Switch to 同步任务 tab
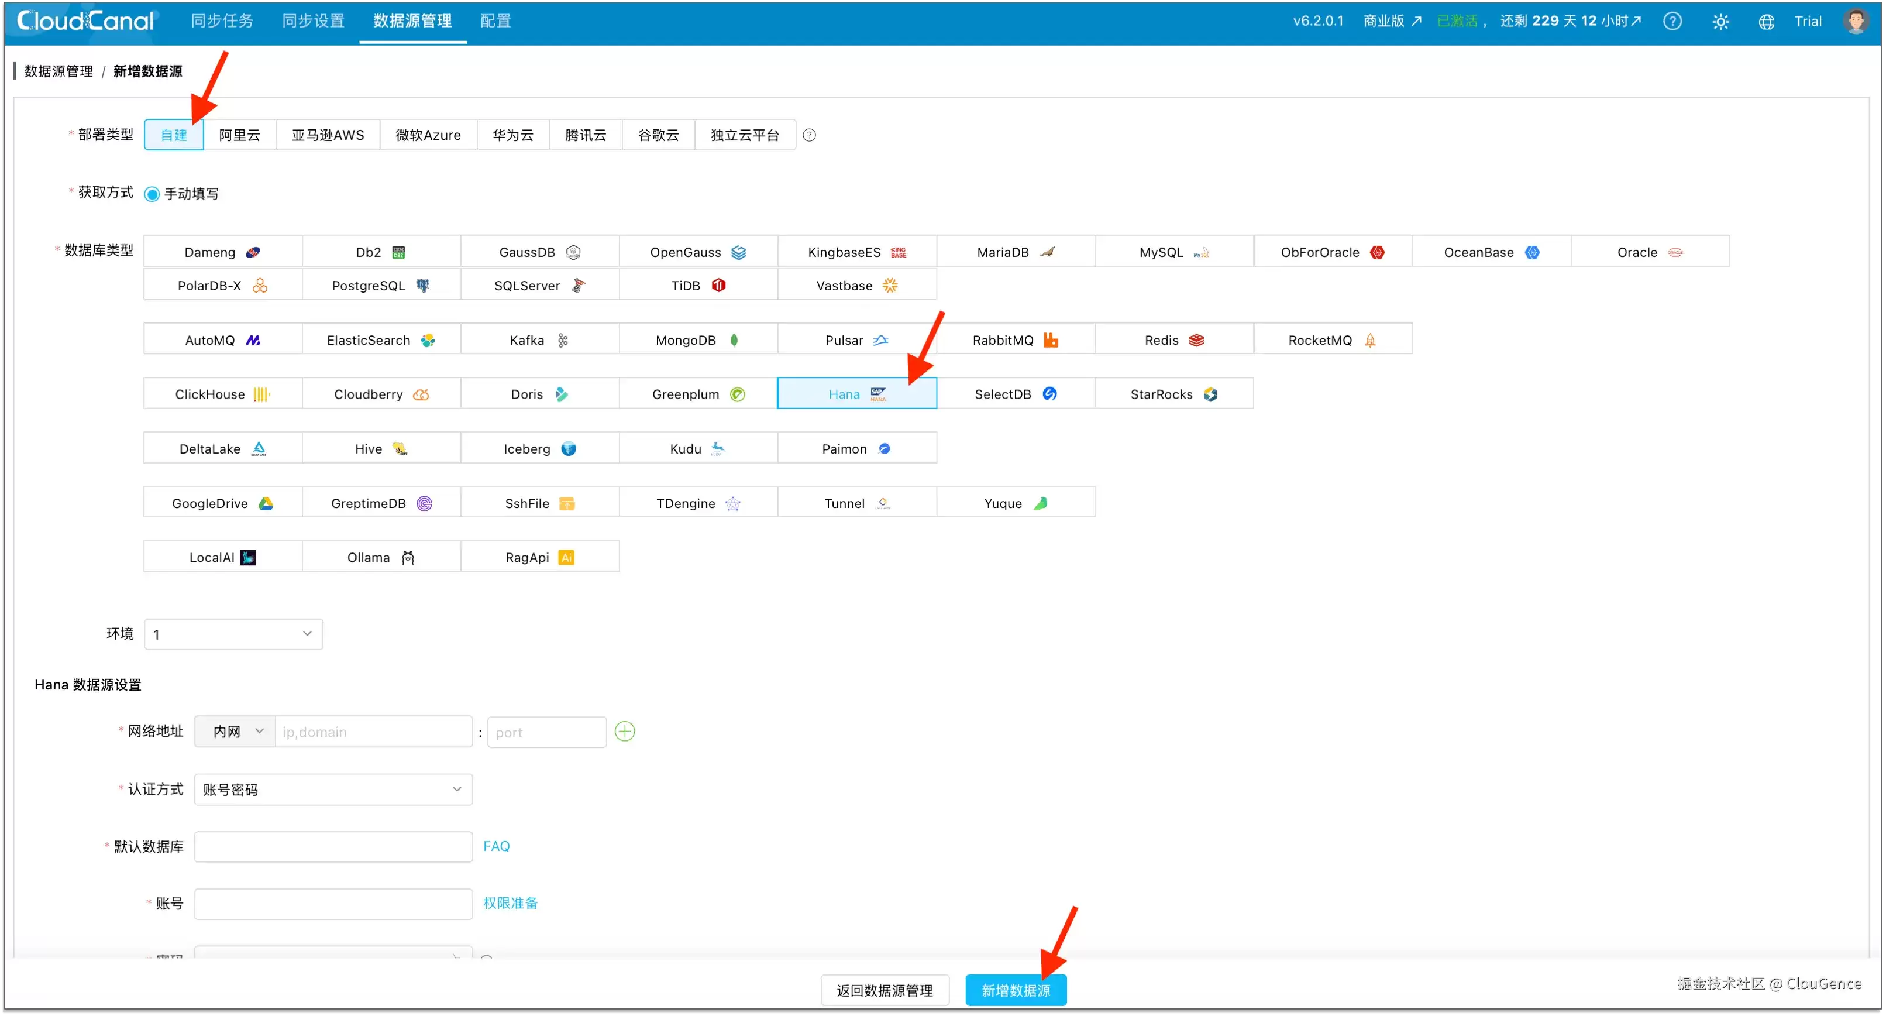Image resolution: width=1886 pixels, height=1016 pixels. (222, 21)
